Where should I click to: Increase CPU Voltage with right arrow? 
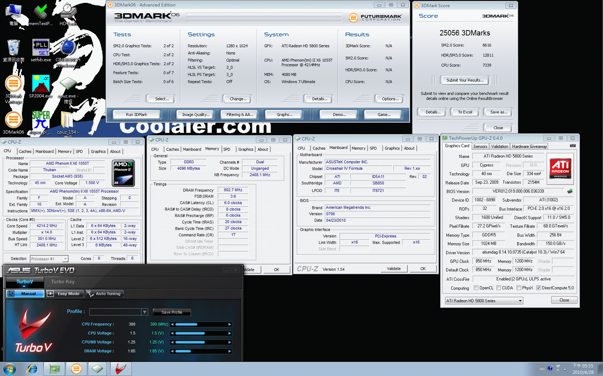[230, 333]
